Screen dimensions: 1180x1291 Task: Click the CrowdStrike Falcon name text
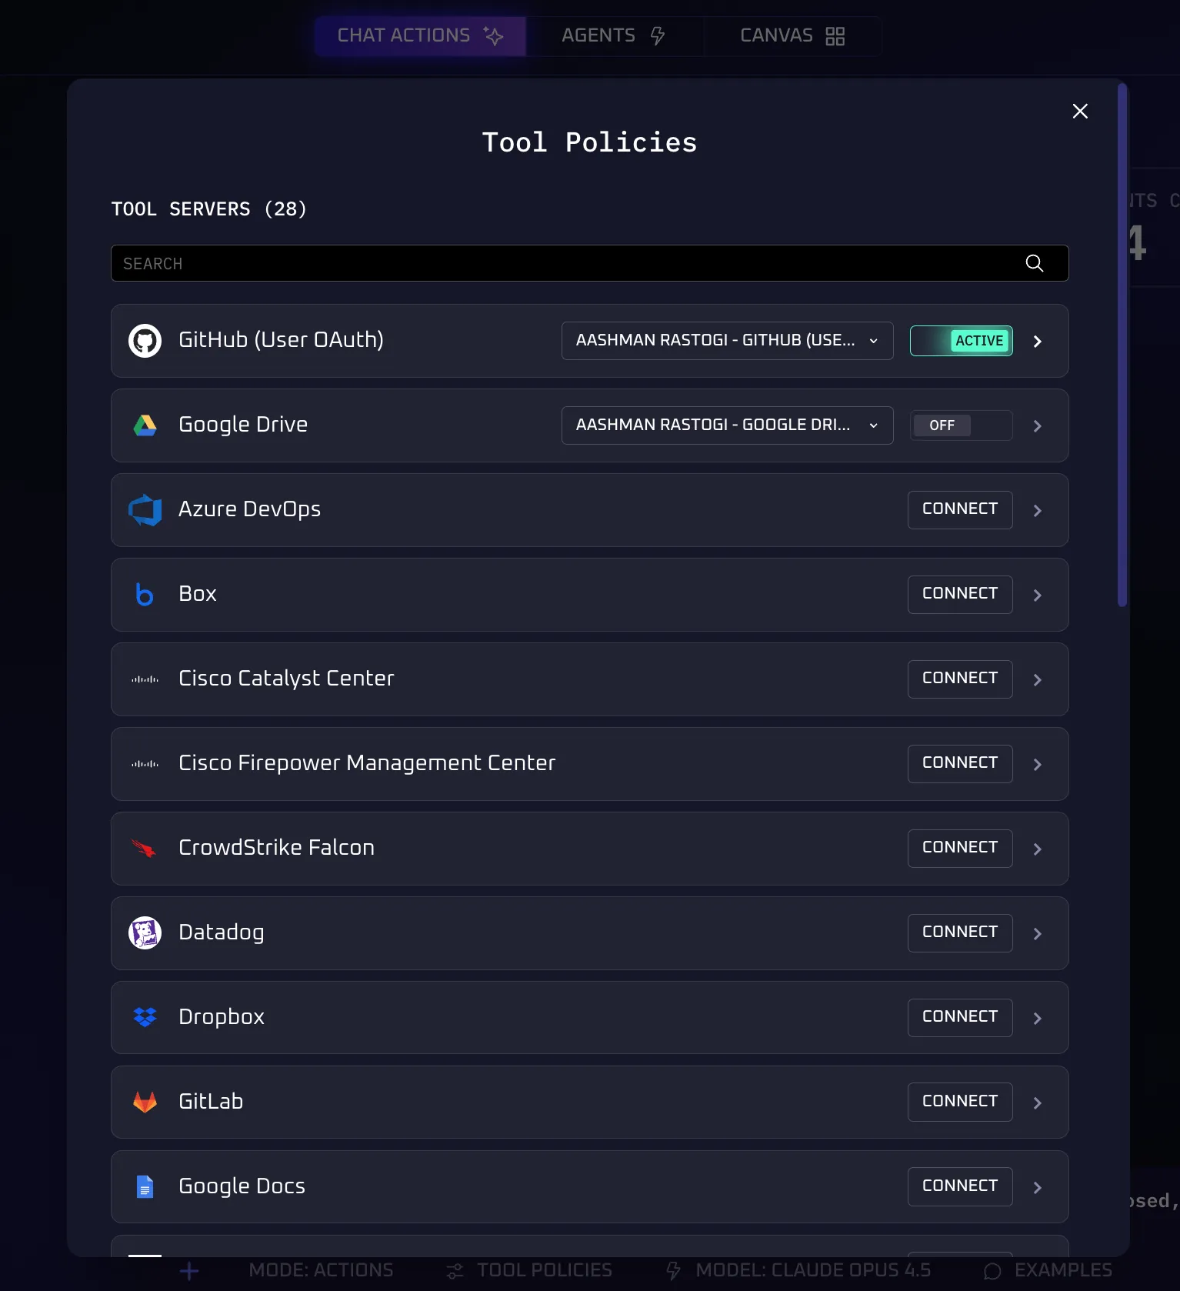tap(276, 848)
